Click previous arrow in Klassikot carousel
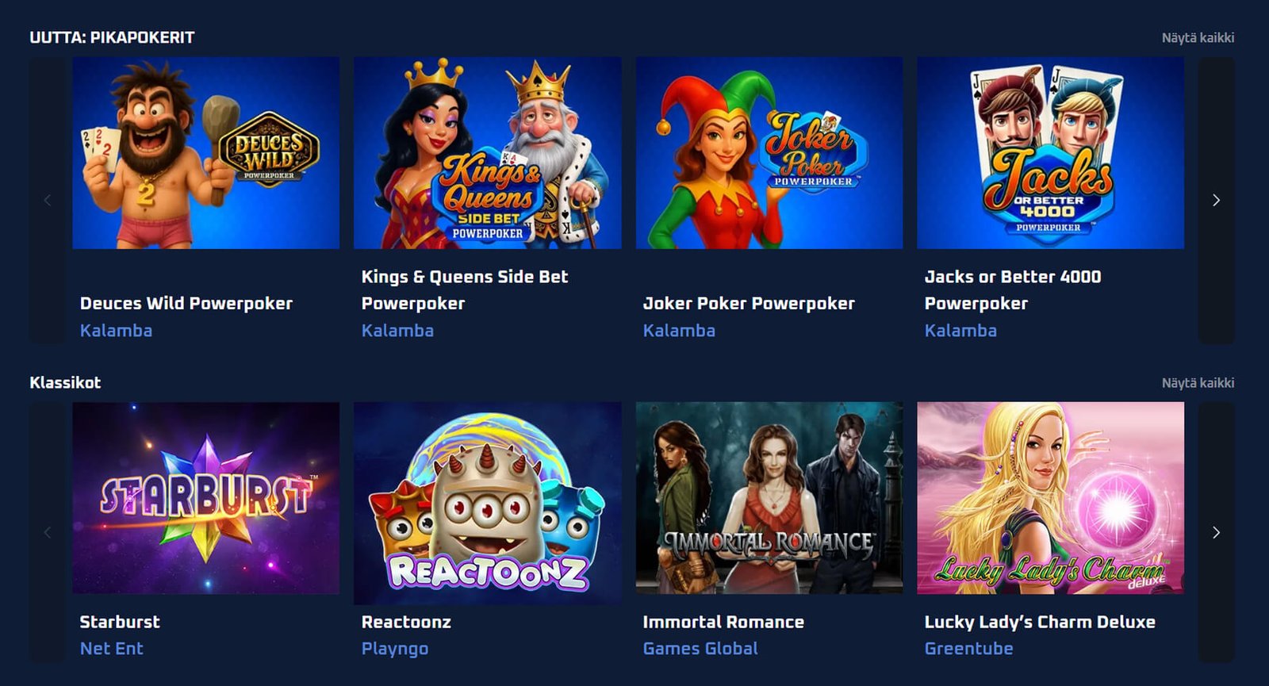 pos(48,532)
